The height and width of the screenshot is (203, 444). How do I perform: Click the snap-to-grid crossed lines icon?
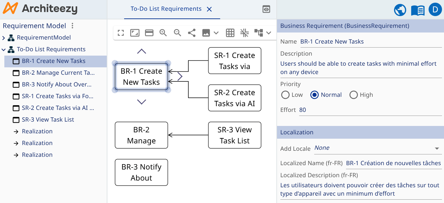point(244,33)
